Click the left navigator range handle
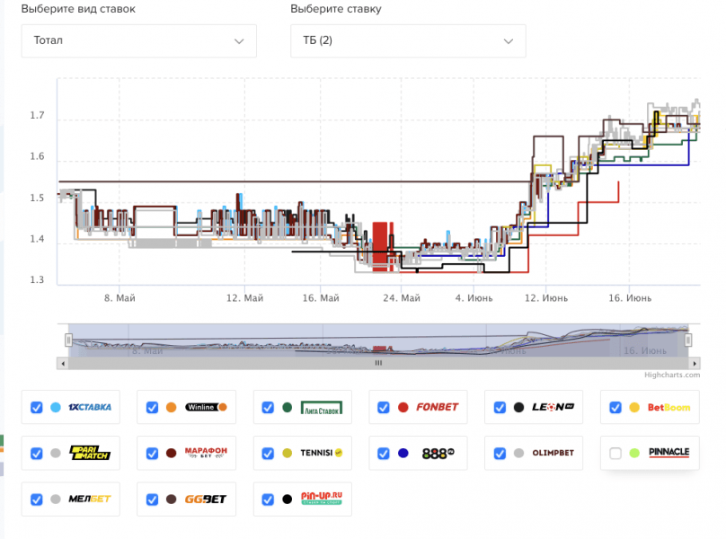The height and width of the screenshot is (539, 726). [68, 340]
